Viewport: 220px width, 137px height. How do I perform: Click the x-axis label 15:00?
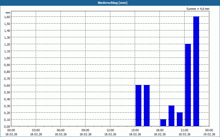coord(135,130)
